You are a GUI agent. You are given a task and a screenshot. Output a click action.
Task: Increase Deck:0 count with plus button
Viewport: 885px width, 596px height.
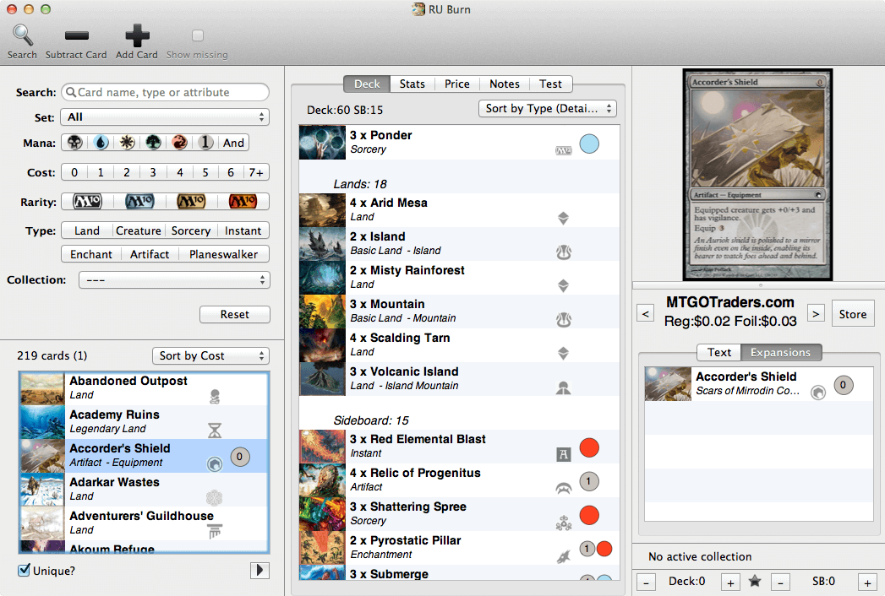(730, 582)
